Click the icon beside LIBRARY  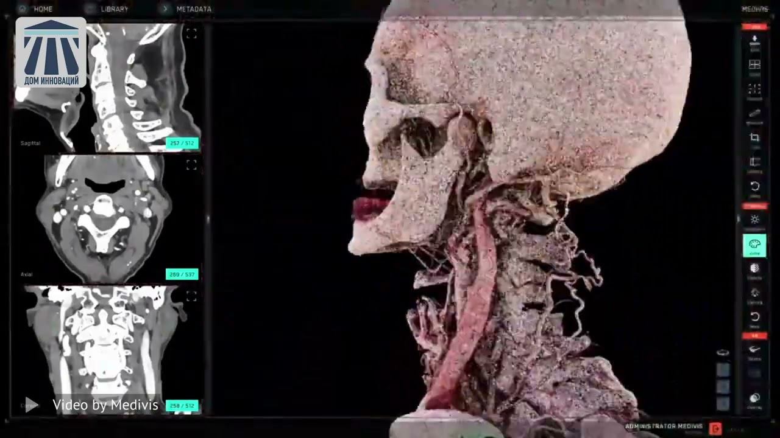point(91,9)
